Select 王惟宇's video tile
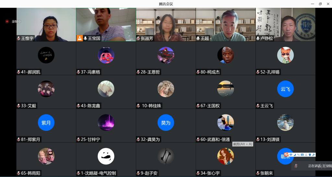 [x=46, y=24]
